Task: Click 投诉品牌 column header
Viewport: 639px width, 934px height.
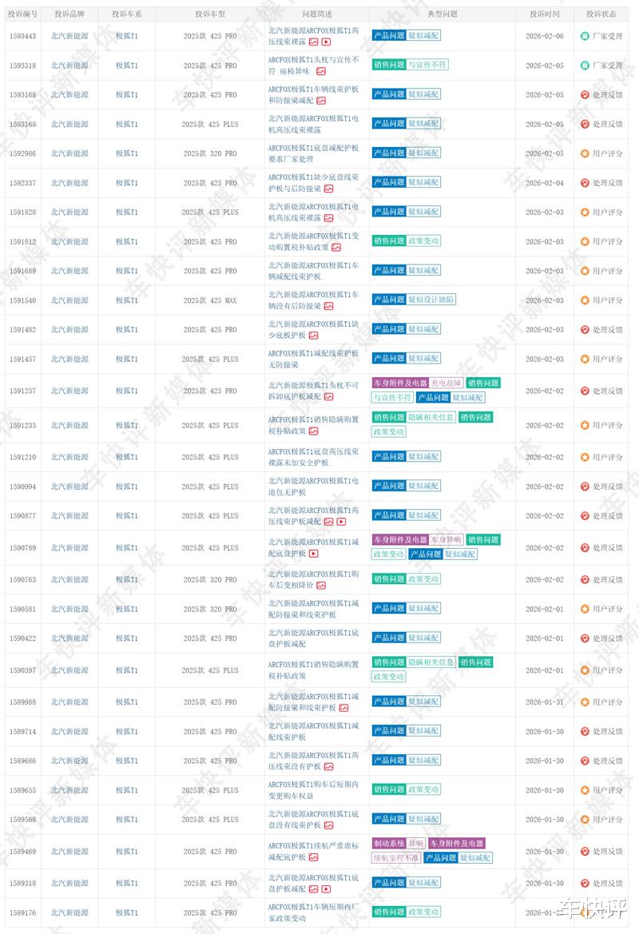Action: click(69, 14)
